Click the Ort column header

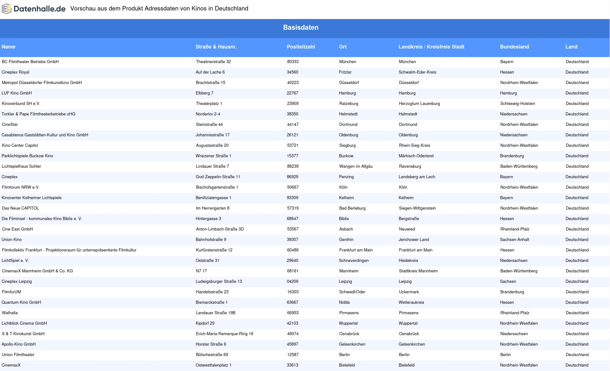pyautogui.click(x=343, y=47)
